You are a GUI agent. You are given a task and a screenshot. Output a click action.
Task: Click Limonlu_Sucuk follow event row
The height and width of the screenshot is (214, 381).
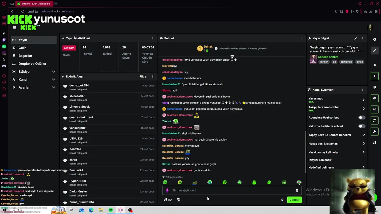[x=109, y=108]
